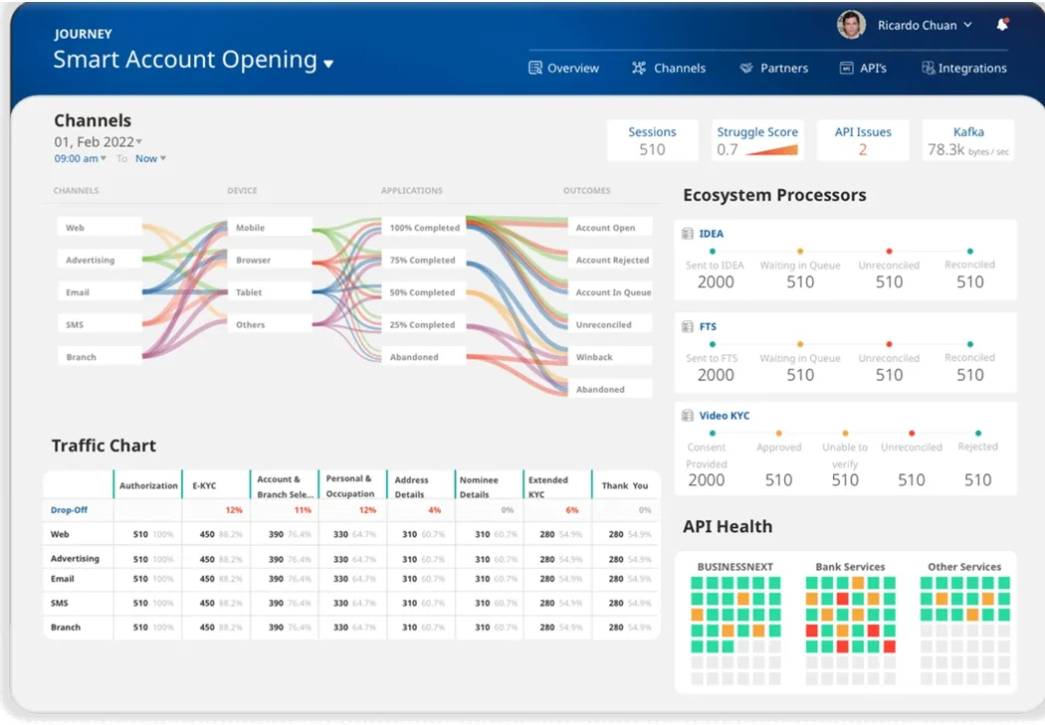Click Ricardo Chuan's profile avatar
The height and width of the screenshot is (725, 1045).
(851, 25)
